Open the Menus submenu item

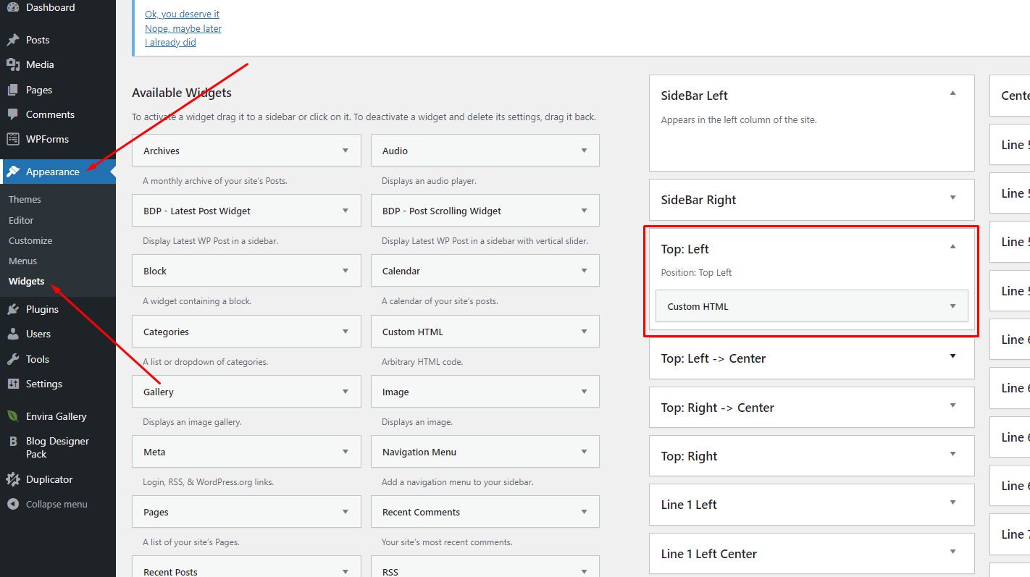pos(22,261)
